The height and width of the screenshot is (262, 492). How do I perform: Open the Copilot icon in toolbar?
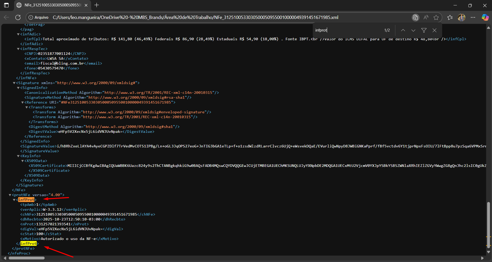(x=485, y=17)
